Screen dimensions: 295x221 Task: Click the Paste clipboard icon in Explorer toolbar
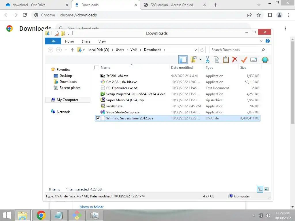[226, 60]
